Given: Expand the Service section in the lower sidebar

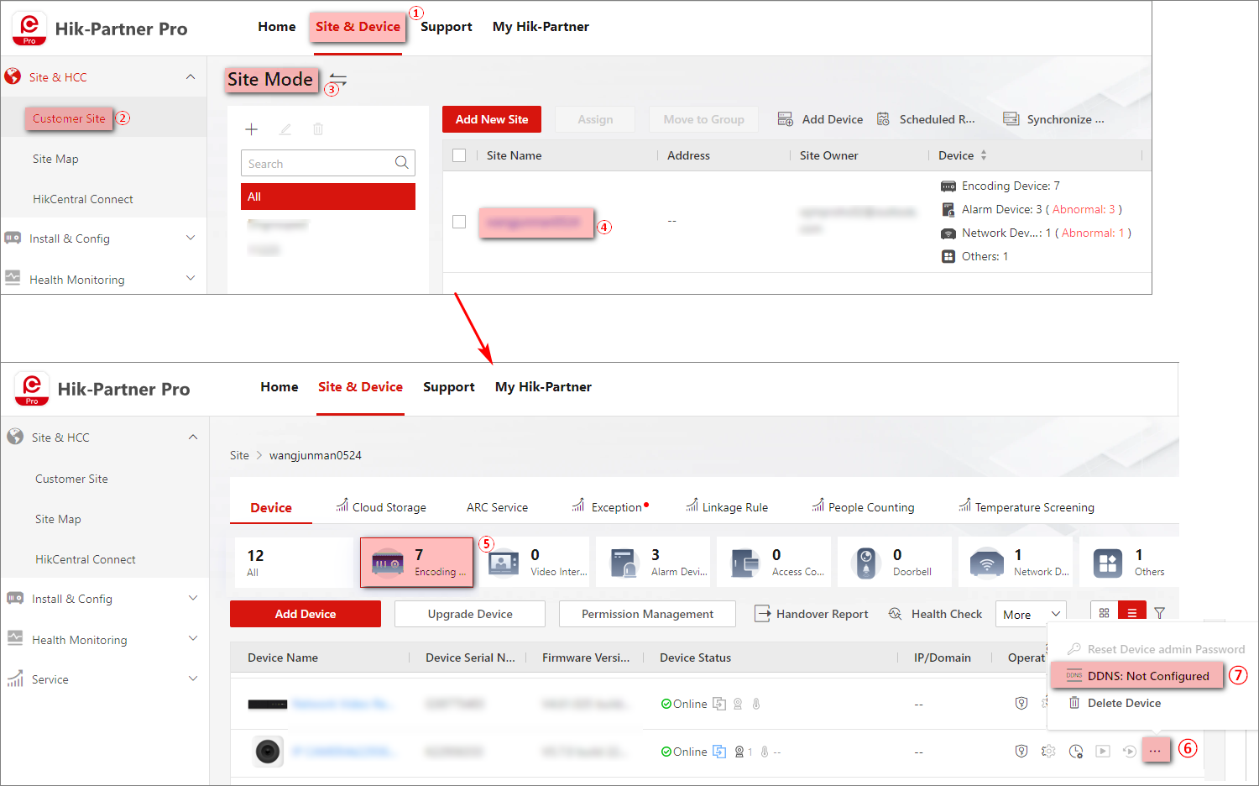Looking at the screenshot, I should (x=193, y=679).
